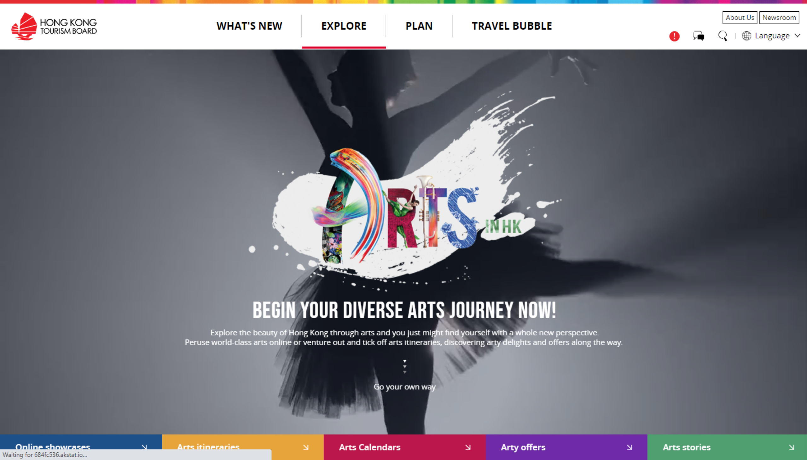Click the arrow icon on Arty offers
Screen dimensions: 807x460
[629, 447]
